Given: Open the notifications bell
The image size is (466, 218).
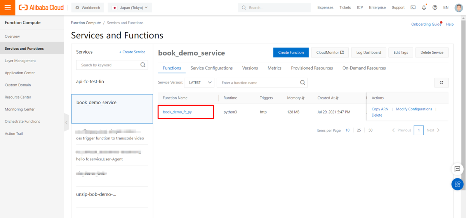Looking at the screenshot, I should coord(424,7).
